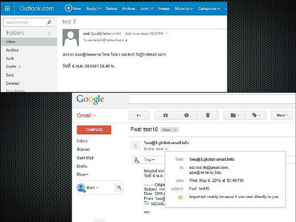Click the sender avatar for yod
This screenshot has height=222, width=296.
click(71, 37)
